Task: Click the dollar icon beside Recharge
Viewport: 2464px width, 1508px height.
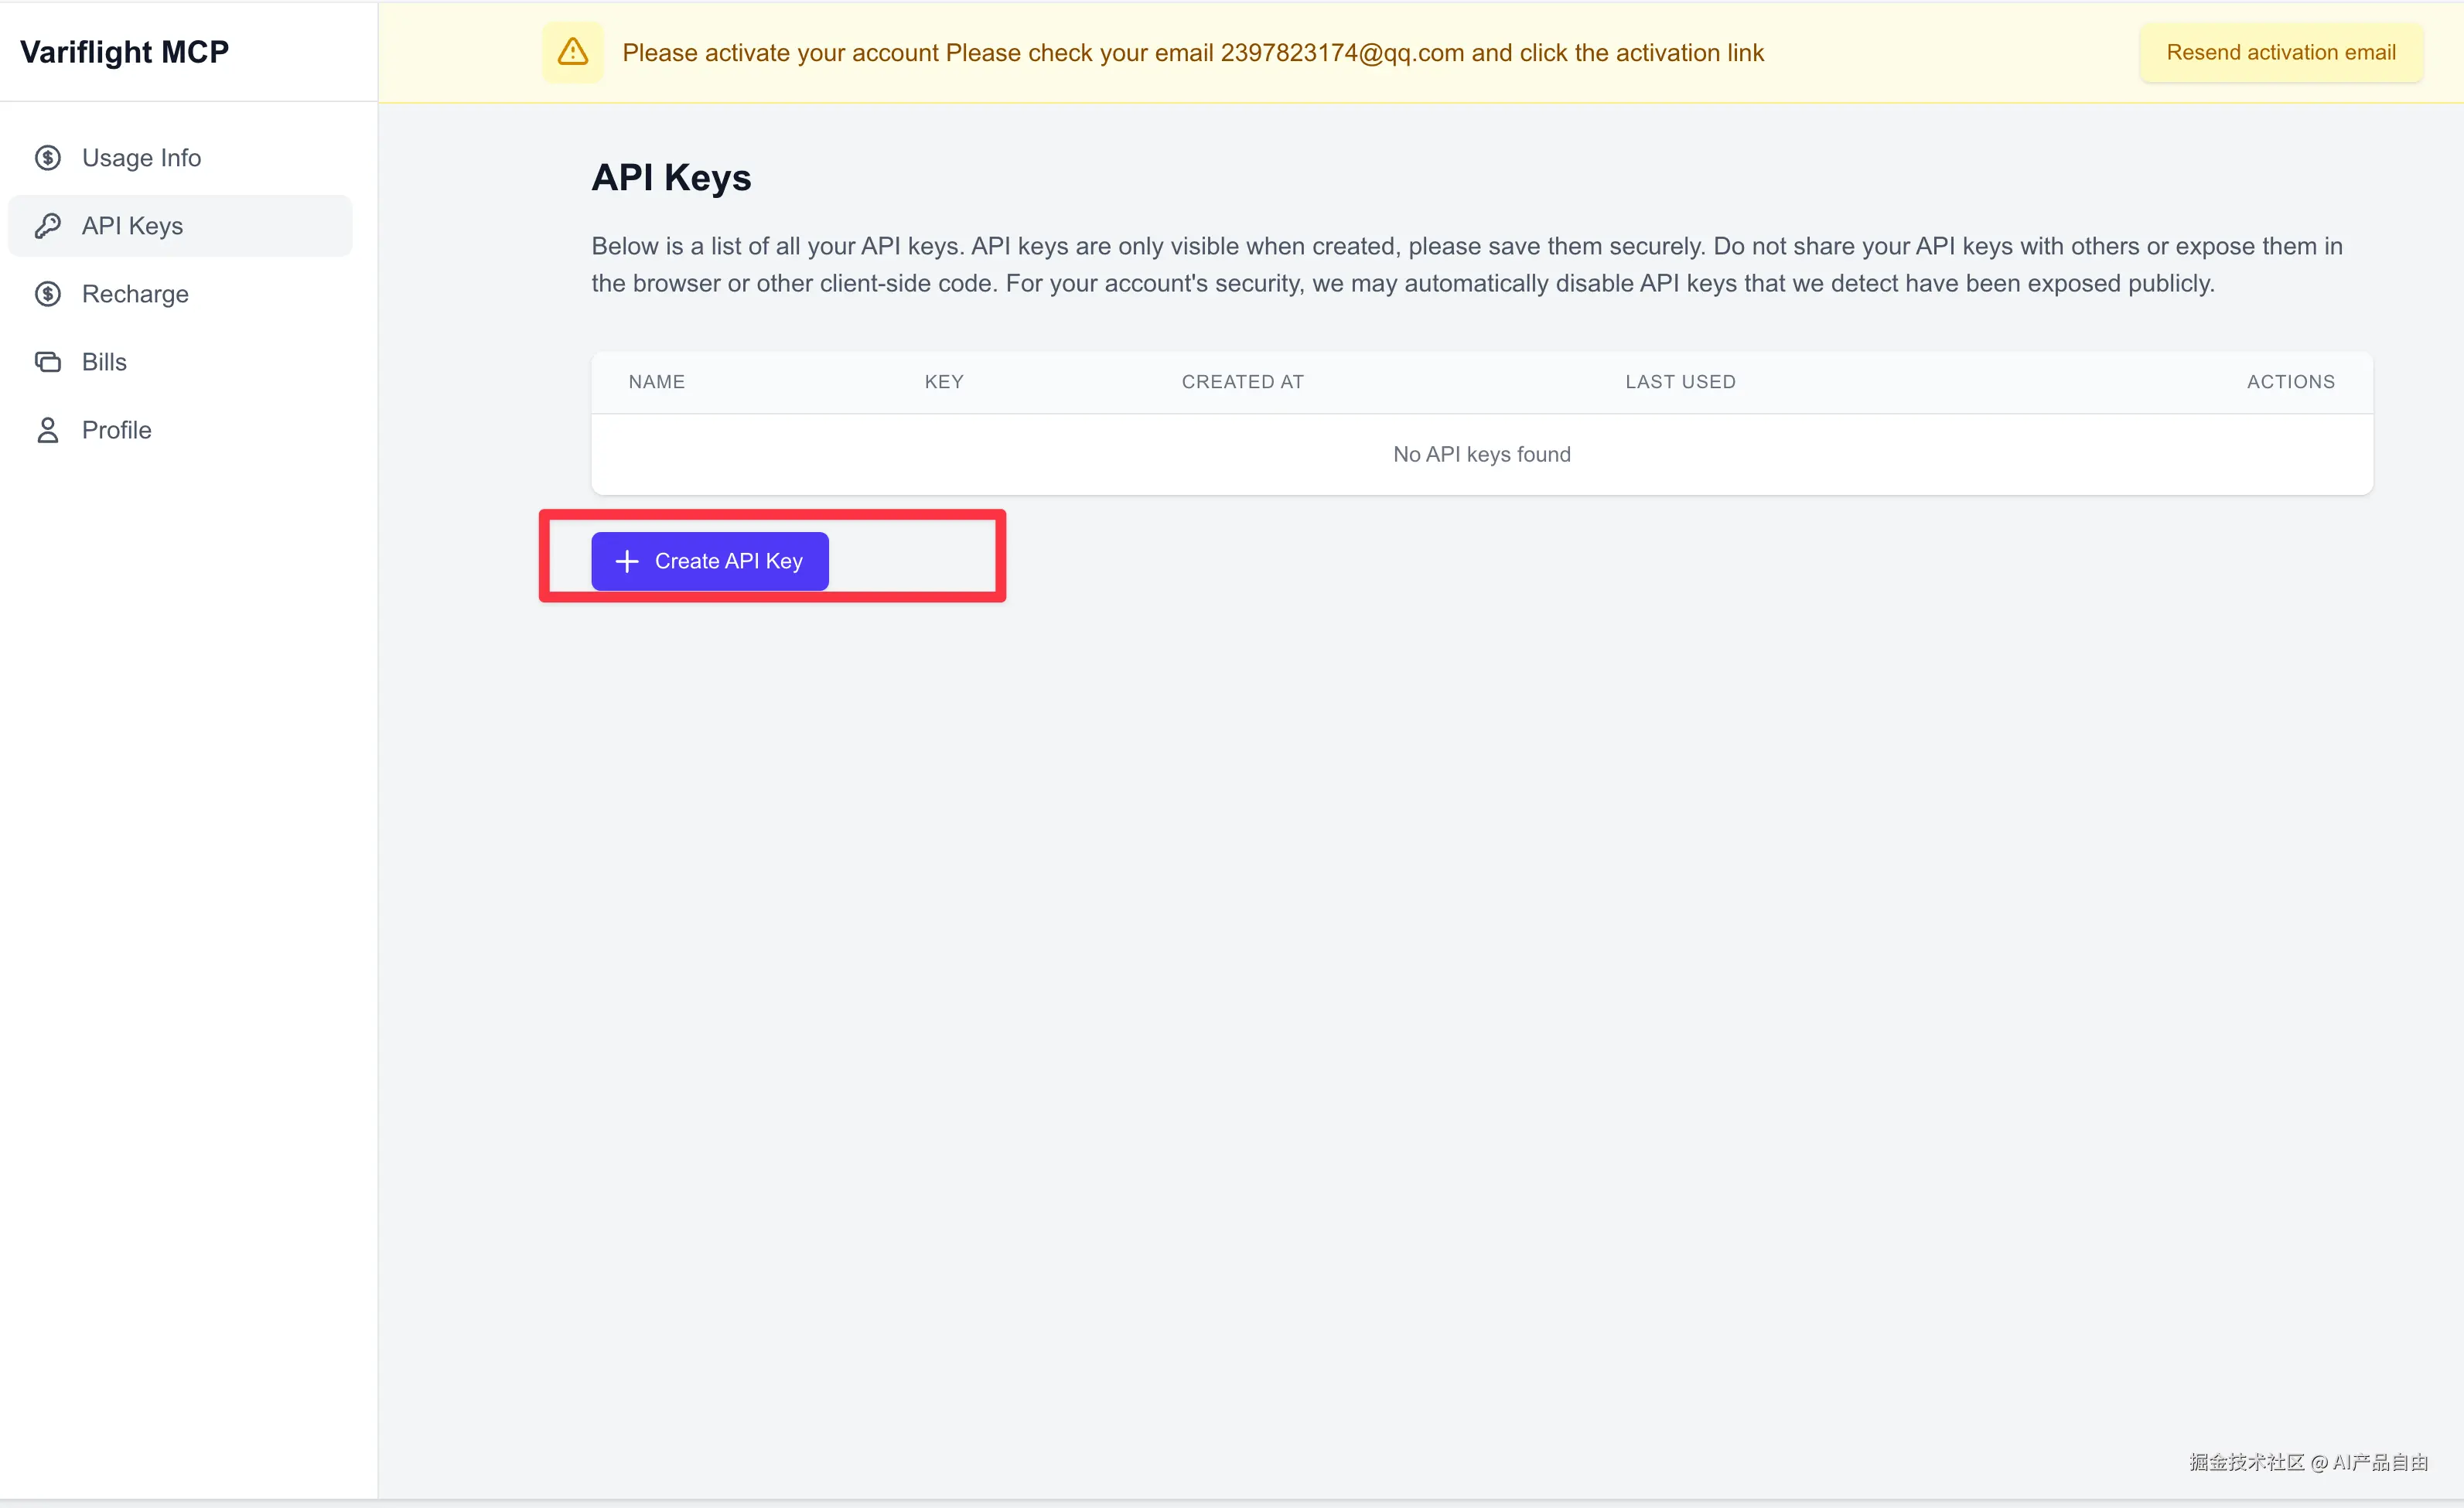Action: 48,294
